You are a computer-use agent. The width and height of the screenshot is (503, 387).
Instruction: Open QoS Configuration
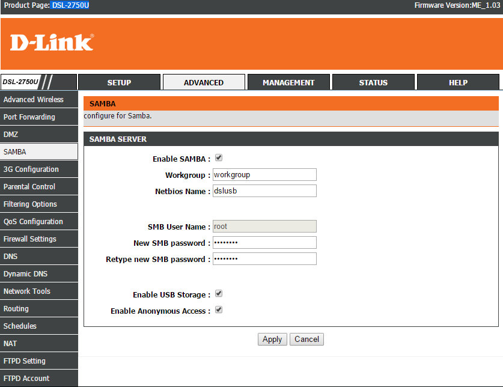tap(39, 221)
